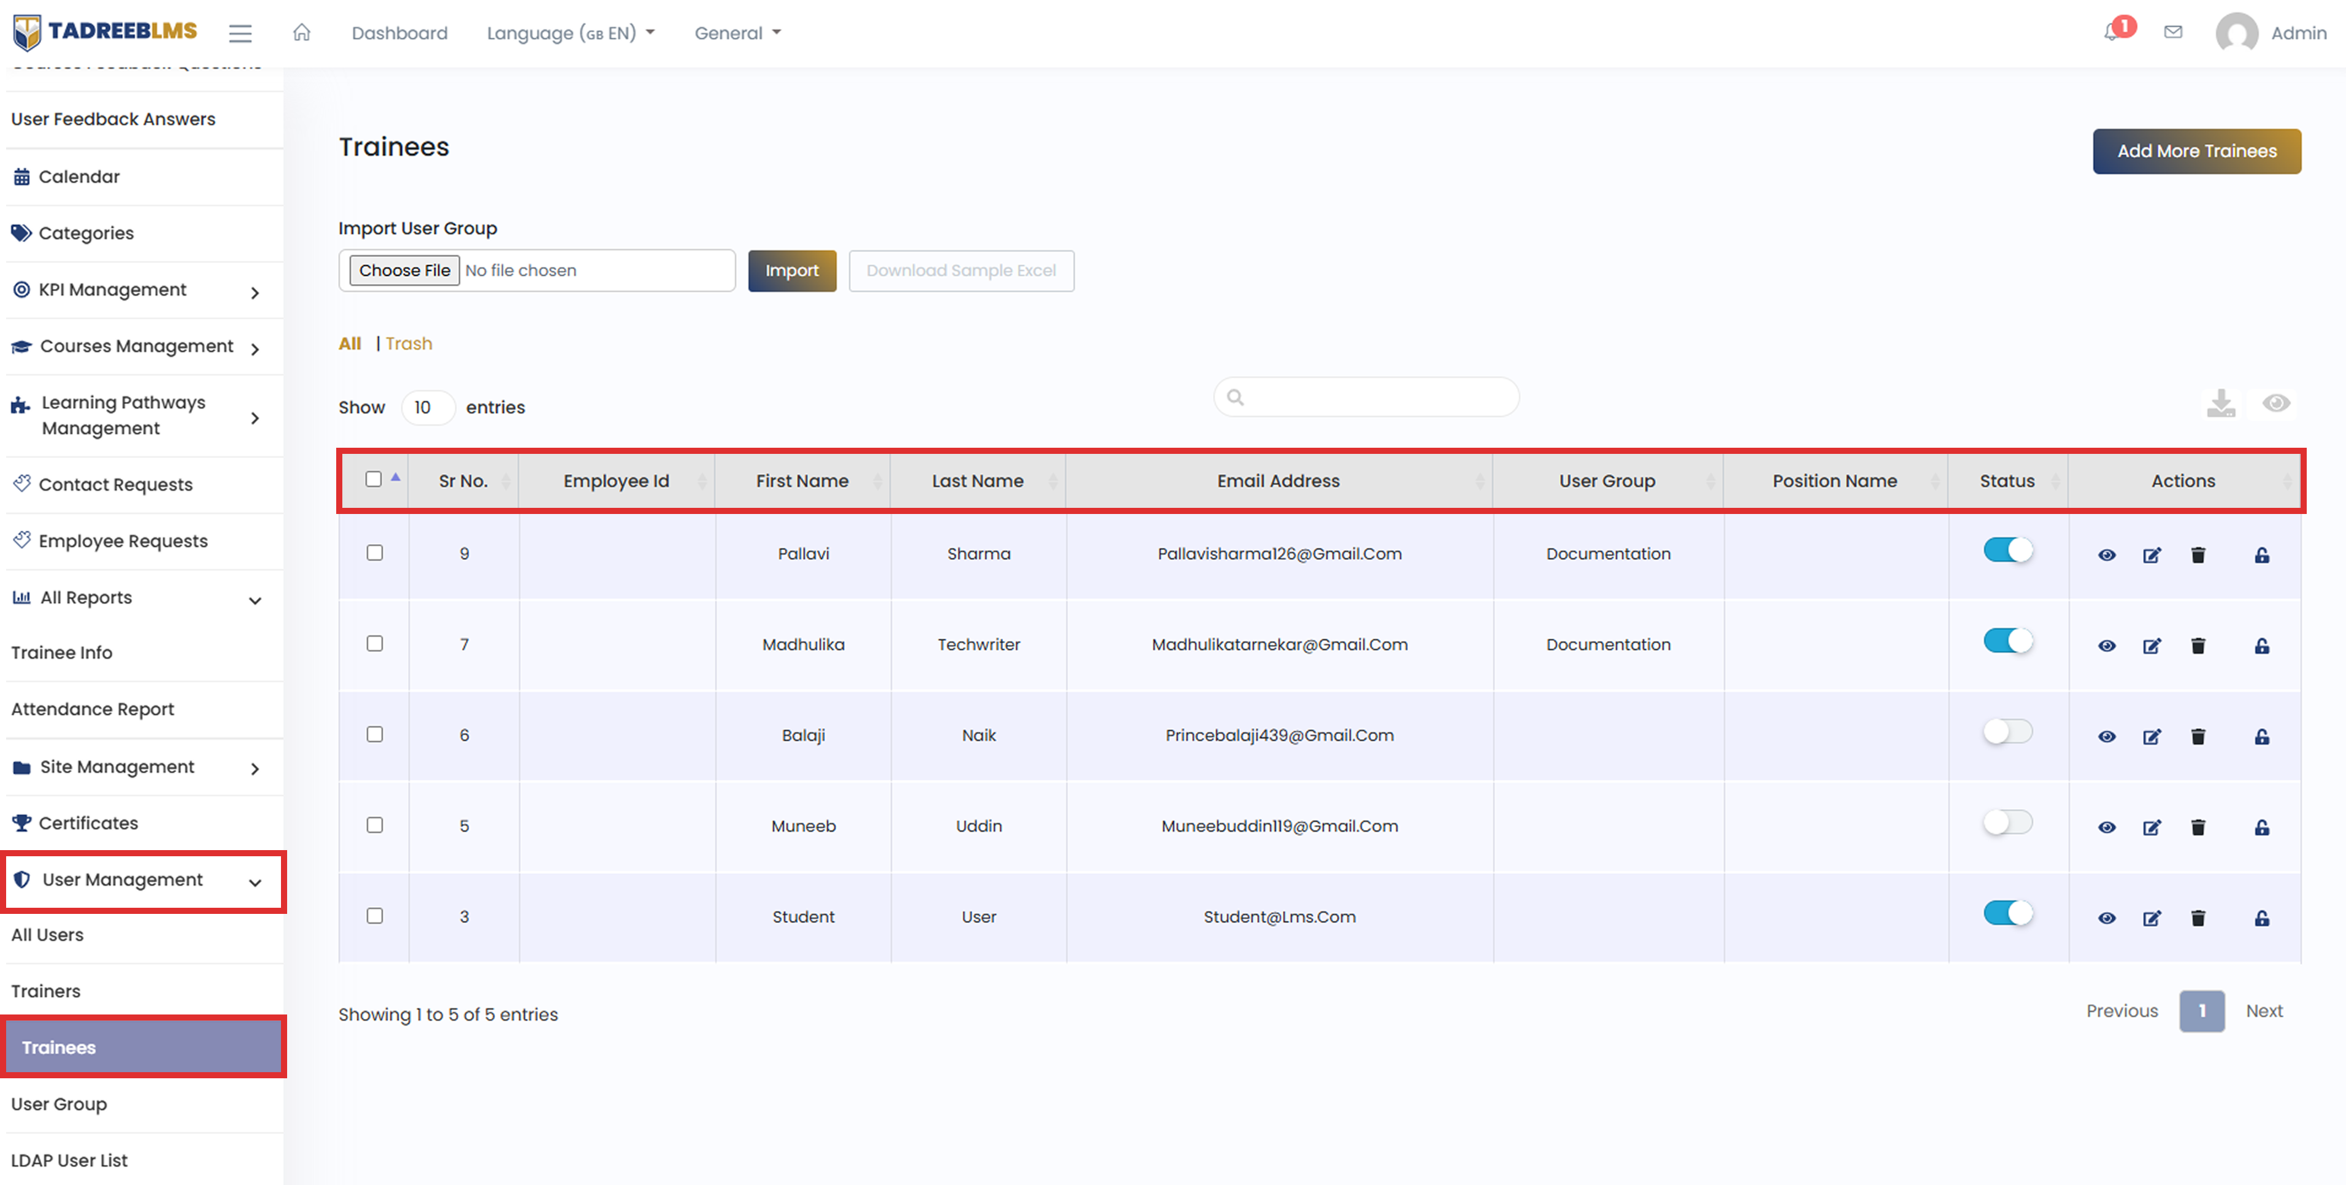Click Download Sample Excel button
This screenshot has width=2346, height=1185.
pos(961,270)
